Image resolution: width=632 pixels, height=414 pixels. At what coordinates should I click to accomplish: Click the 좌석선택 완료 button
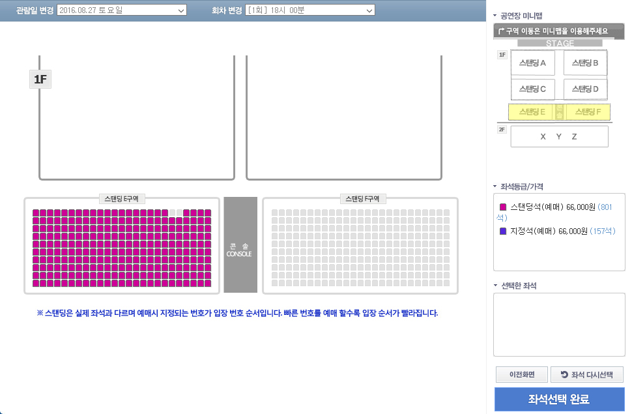pos(559,400)
